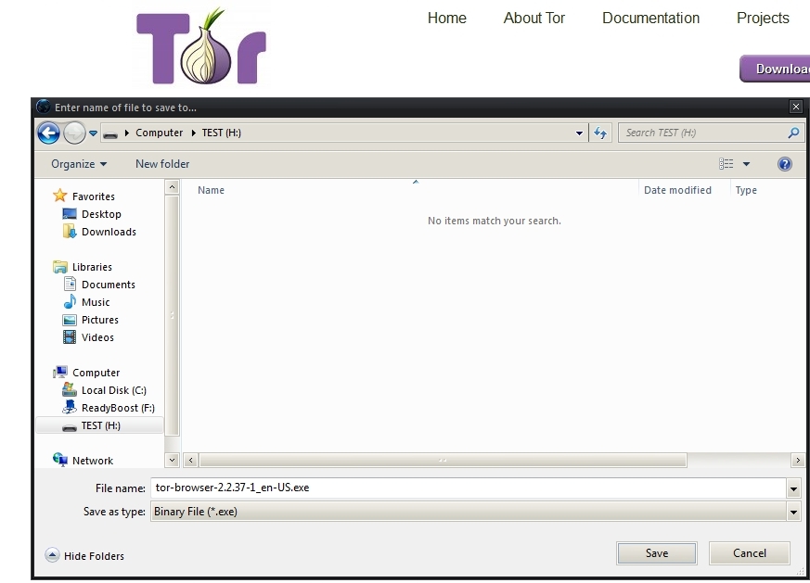Sort files by the Type column
This screenshot has height=583, width=810.
tap(746, 190)
